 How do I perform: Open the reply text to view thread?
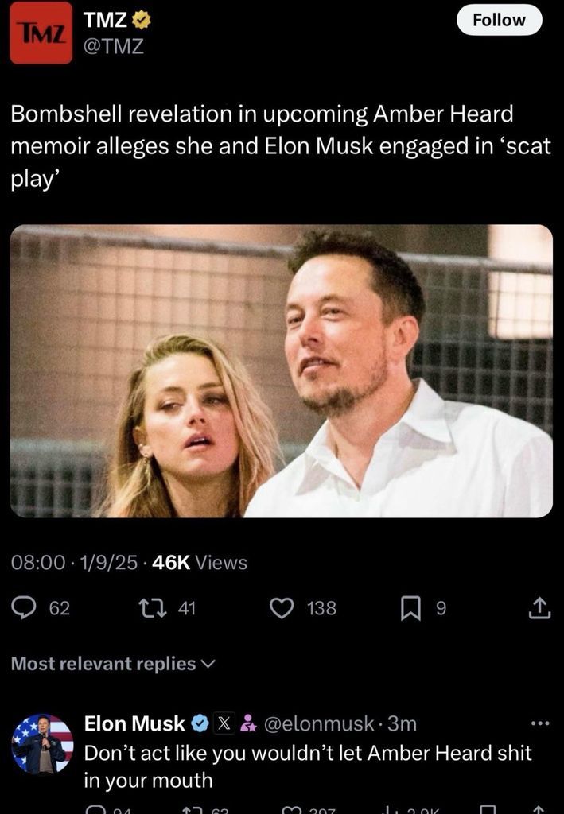click(307, 766)
